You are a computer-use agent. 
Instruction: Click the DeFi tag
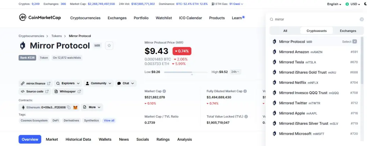[x=55, y=121]
